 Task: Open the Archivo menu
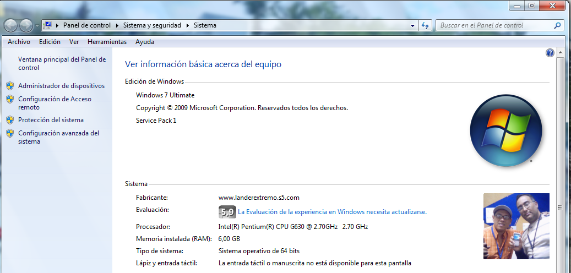[19, 42]
